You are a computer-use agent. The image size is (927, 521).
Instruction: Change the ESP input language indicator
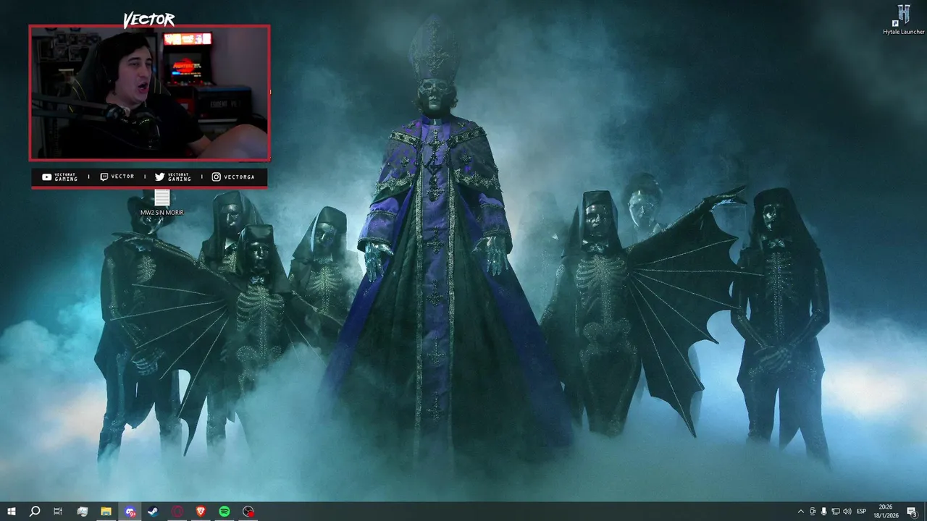point(862,512)
